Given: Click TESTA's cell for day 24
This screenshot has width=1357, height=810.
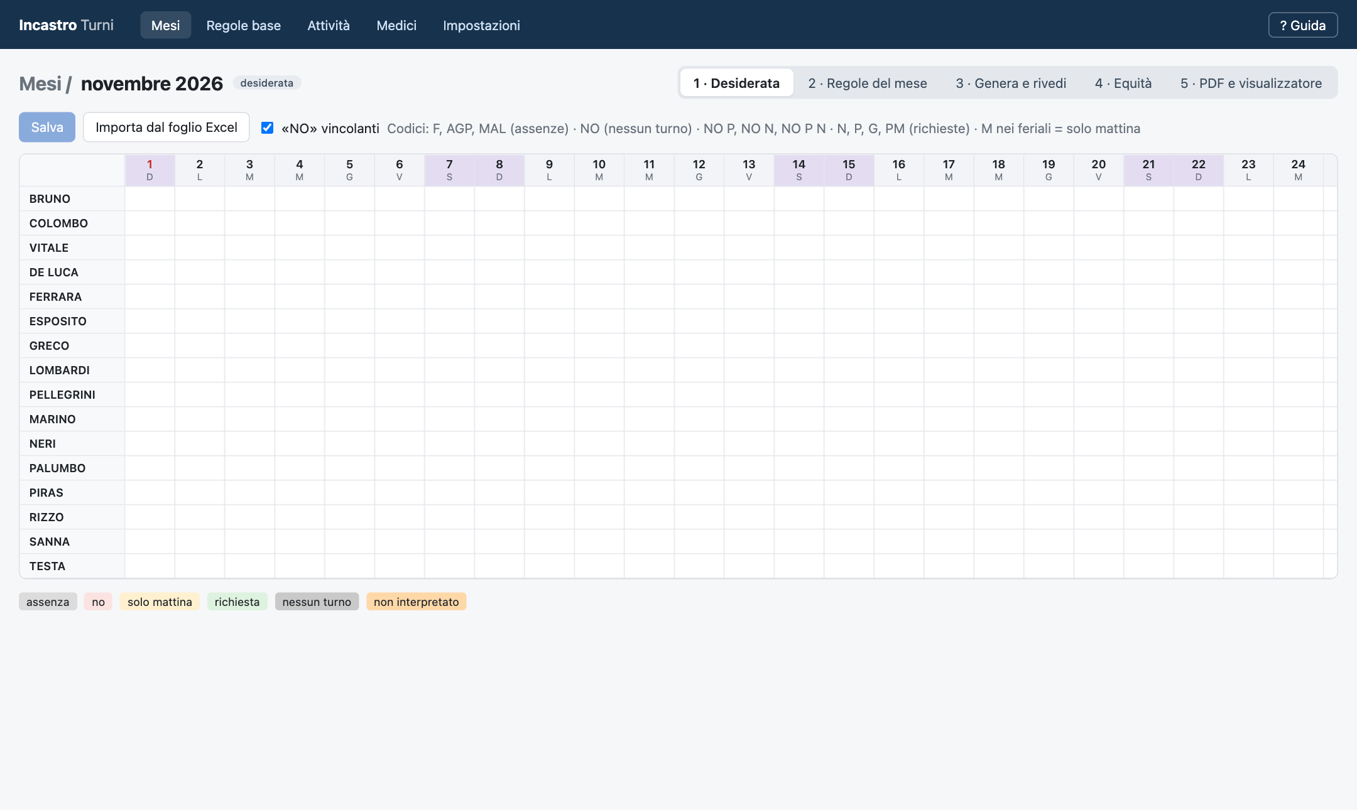Looking at the screenshot, I should coord(1299,566).
